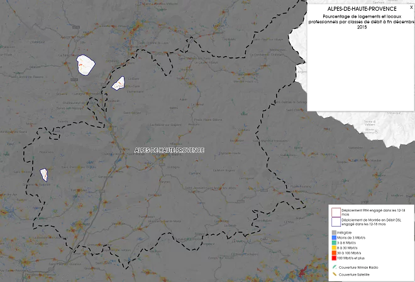Image resolution: width=415 pixels, height=282 pixels.
Task: Choose the green 3 à 8 Mbit/s swatch
Action: (x=333, y=243)
